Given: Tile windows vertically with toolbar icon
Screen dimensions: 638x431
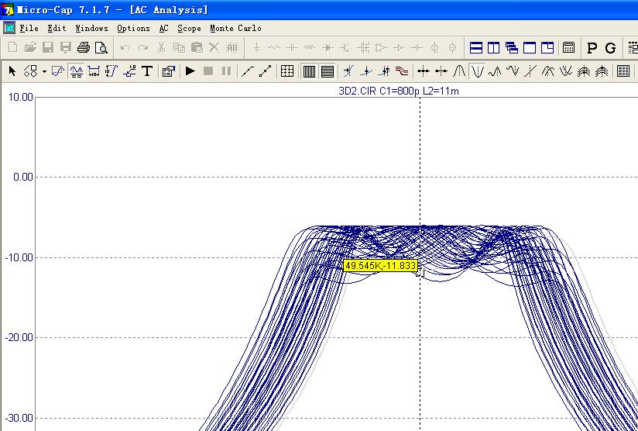Looking at the screenshot, I should pos(493,47).
